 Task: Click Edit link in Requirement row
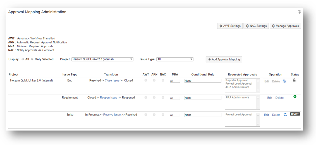[269, 98]
